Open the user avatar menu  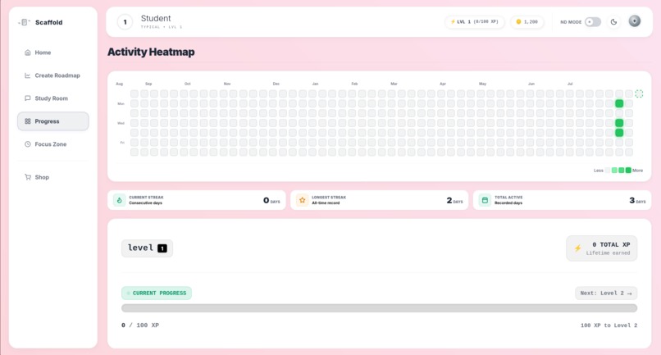(x=635, y=21)
